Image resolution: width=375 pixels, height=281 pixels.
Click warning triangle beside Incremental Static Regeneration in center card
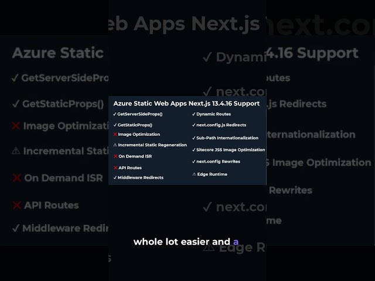(x=115, y=145)
